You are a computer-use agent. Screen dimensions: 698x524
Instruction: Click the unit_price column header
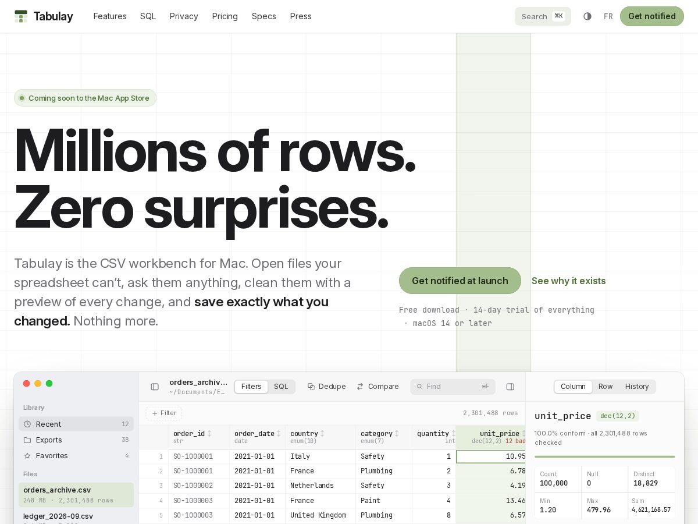[492, 437]
